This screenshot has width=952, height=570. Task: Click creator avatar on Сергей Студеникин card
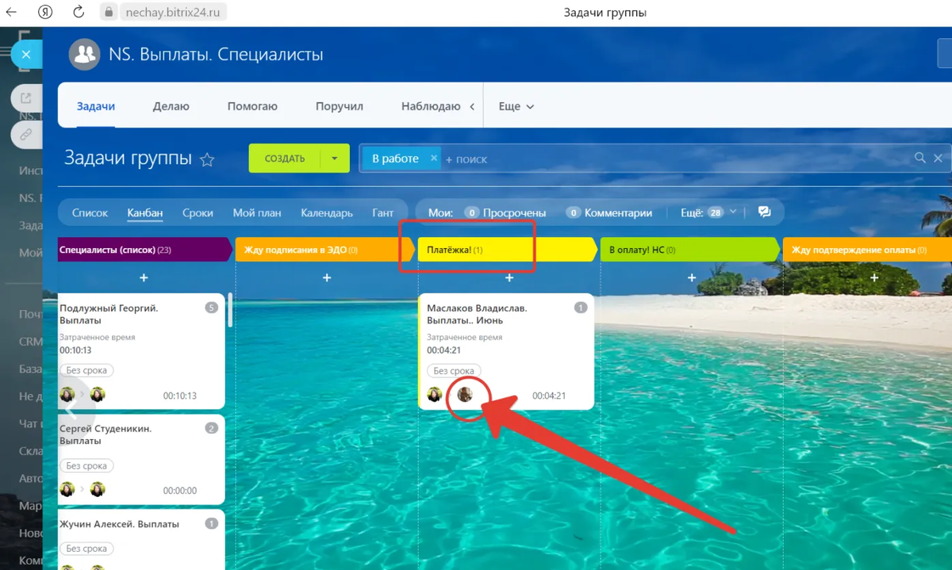(x=67, y=490)
